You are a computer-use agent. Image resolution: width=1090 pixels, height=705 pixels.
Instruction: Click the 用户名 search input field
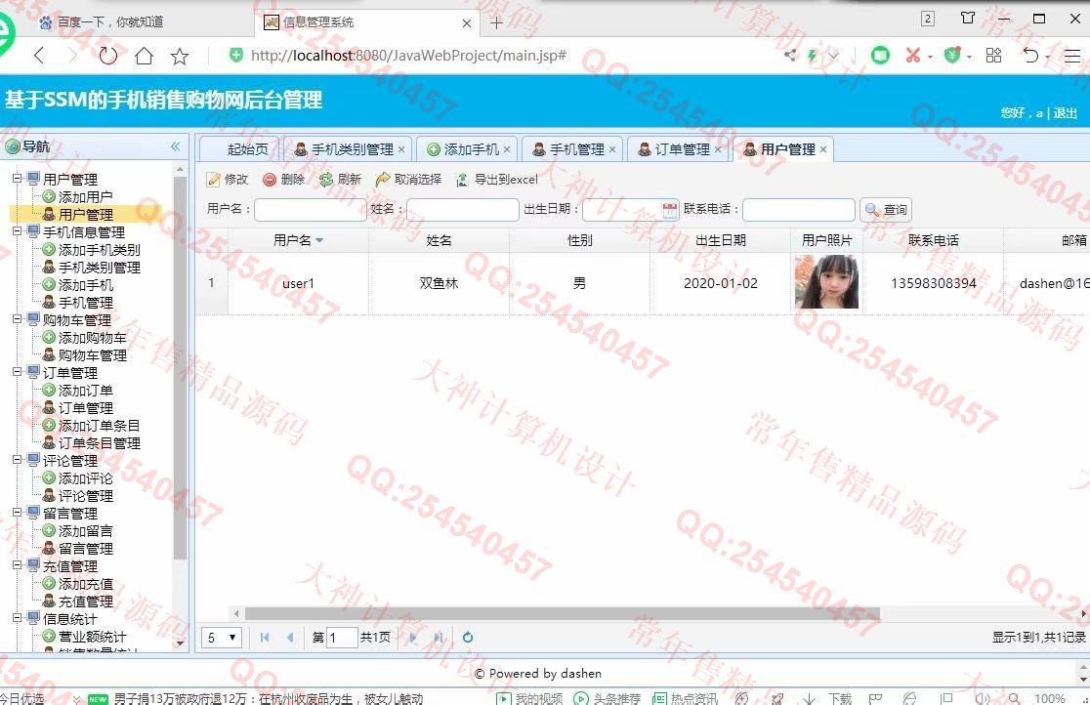point(310,209)
